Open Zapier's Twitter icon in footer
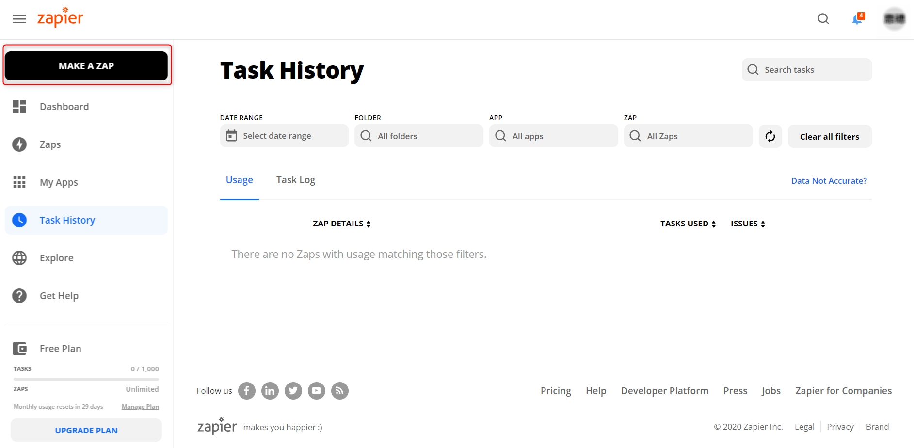The height and width of the screenshot is (448, 914). [x=293, y=391]
